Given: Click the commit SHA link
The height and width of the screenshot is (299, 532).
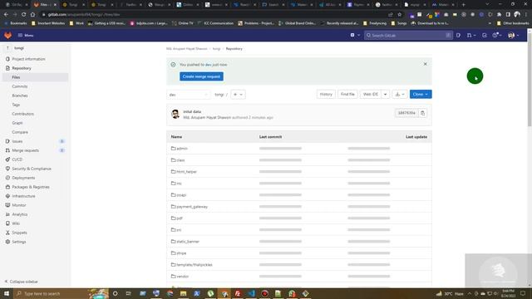Looking at the screenshot, I should (x=406, y=113).
